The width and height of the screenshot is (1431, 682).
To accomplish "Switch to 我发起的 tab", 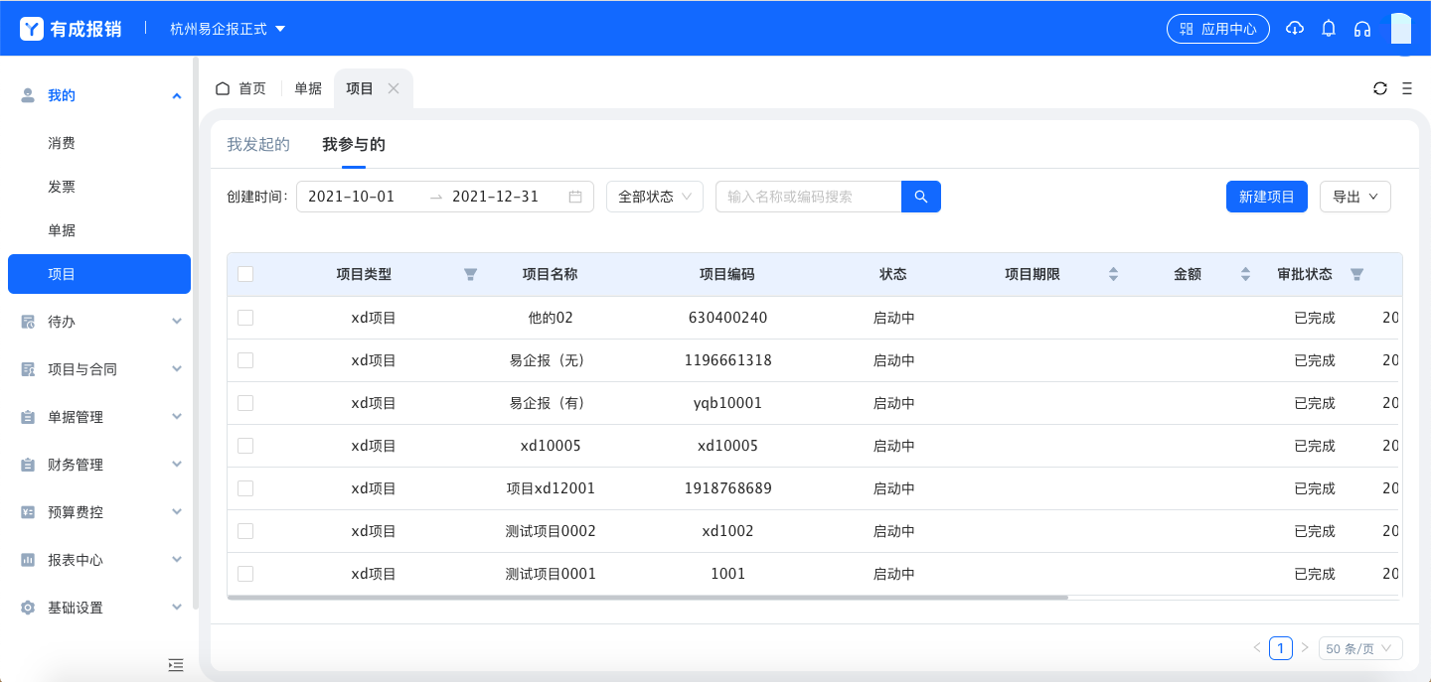I will point(258,145).
